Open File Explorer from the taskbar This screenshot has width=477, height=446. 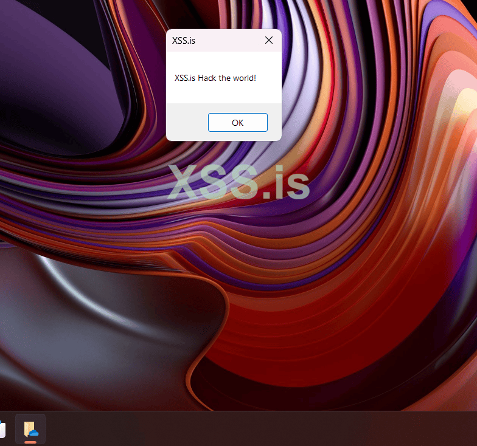tap(30, 429)
